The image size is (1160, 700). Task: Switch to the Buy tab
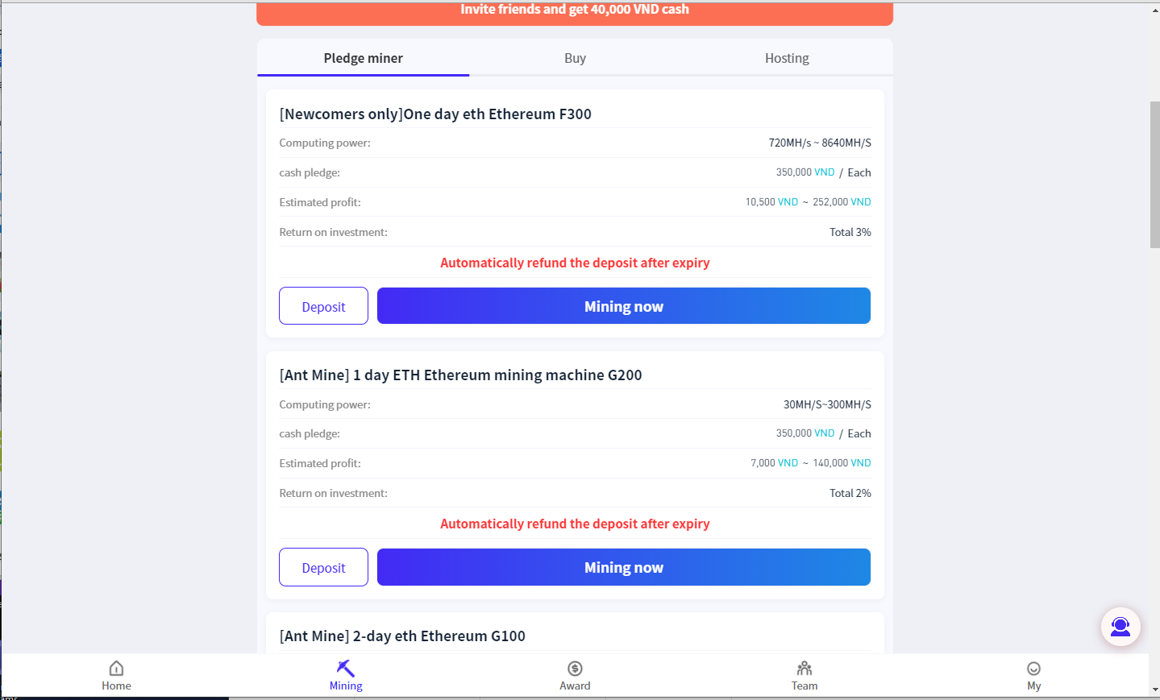coord(575,58)
